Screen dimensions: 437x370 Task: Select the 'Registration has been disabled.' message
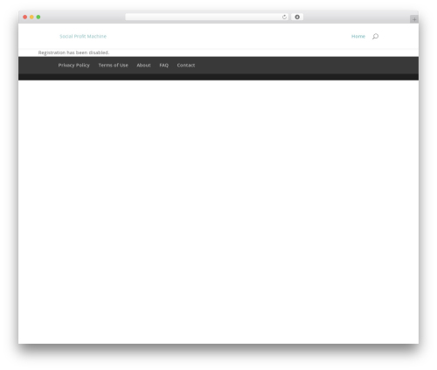(x=73, y=52)
